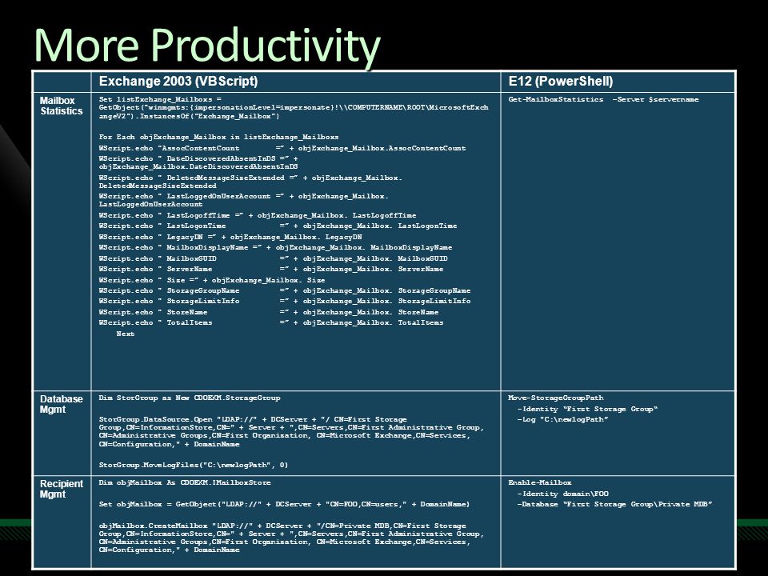Click the 'Recipient Mgmt' row label
The width and height of the screenshot is (768, 576).
click(x=62, y=489)
